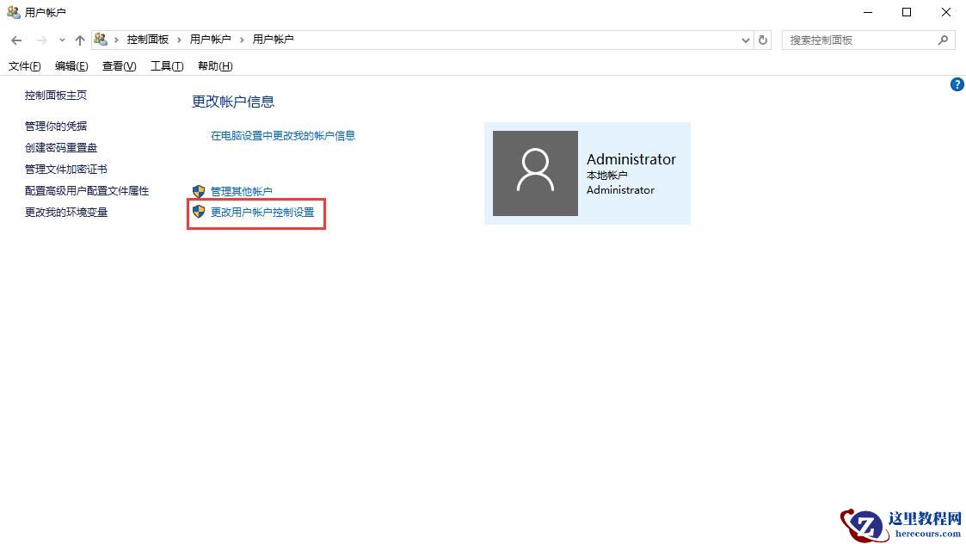Open the 文件 menu

click(23, 66)
